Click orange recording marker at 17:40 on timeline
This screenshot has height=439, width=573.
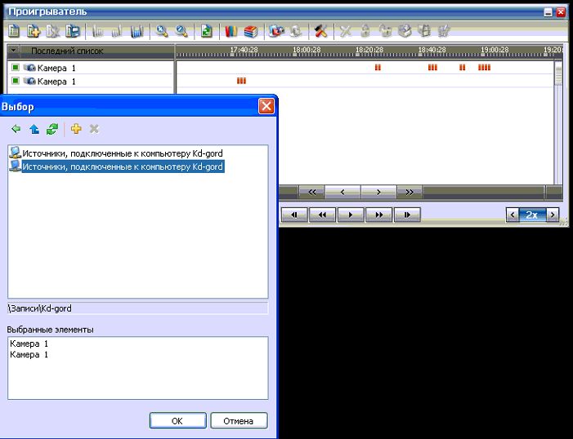click(241, 81)
